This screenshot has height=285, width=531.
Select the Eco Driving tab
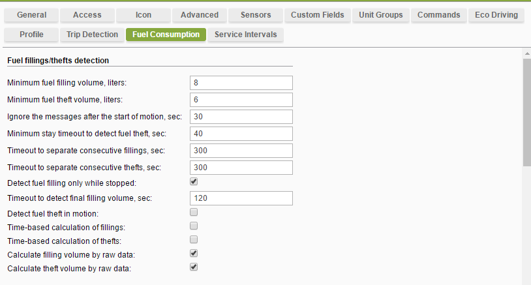coord(496,15)
